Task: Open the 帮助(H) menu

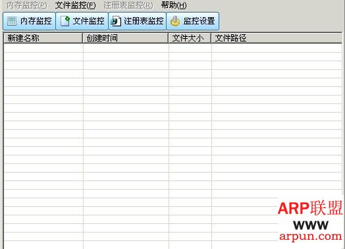Action: pos(174,5)
